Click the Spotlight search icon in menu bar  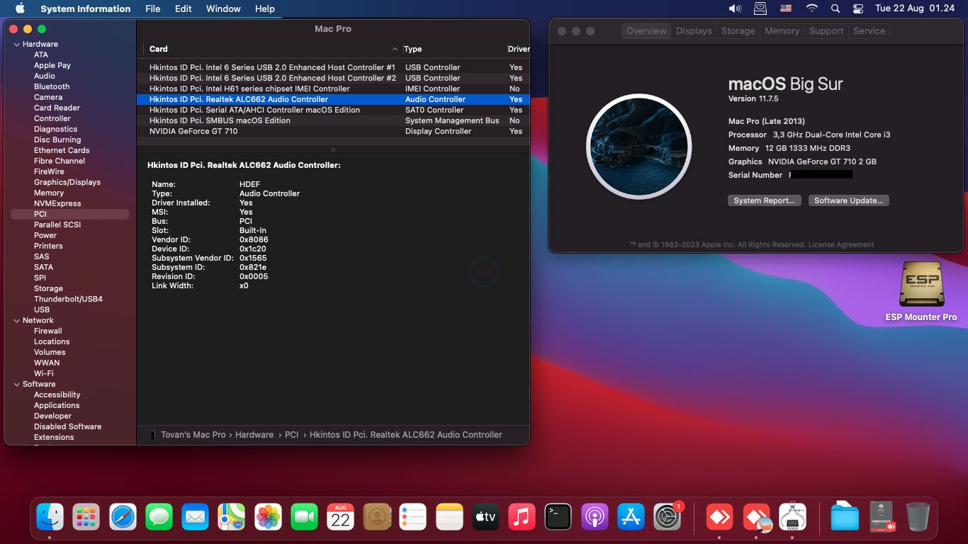click(x=835, y=8)
